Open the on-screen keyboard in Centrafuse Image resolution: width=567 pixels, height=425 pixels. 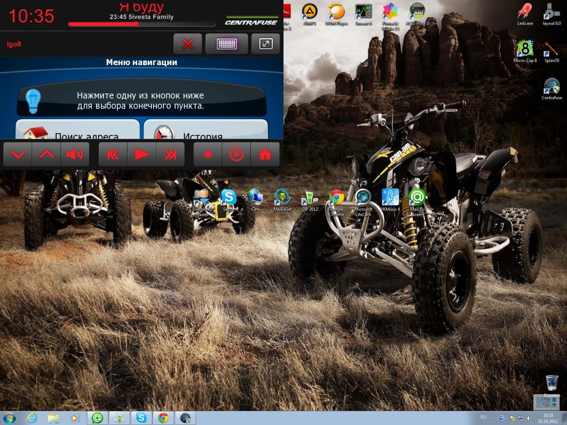click(x=226, y=44)
